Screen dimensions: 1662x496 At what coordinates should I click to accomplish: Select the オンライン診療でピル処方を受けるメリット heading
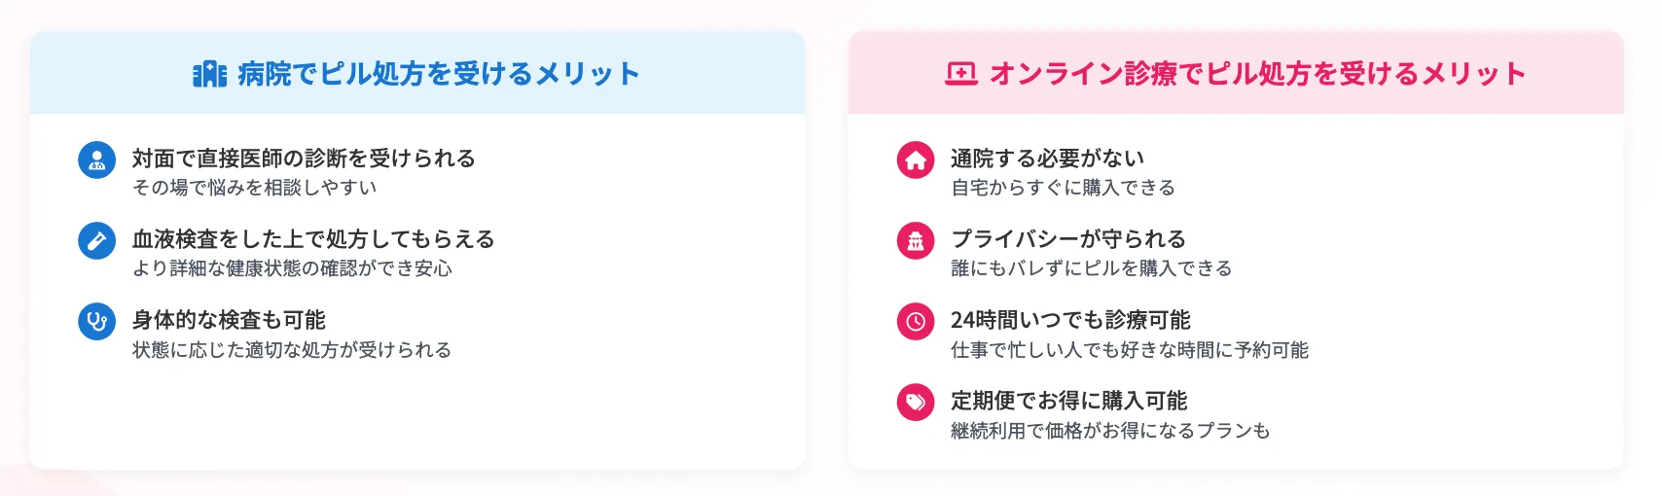[x=1257, y=74]
